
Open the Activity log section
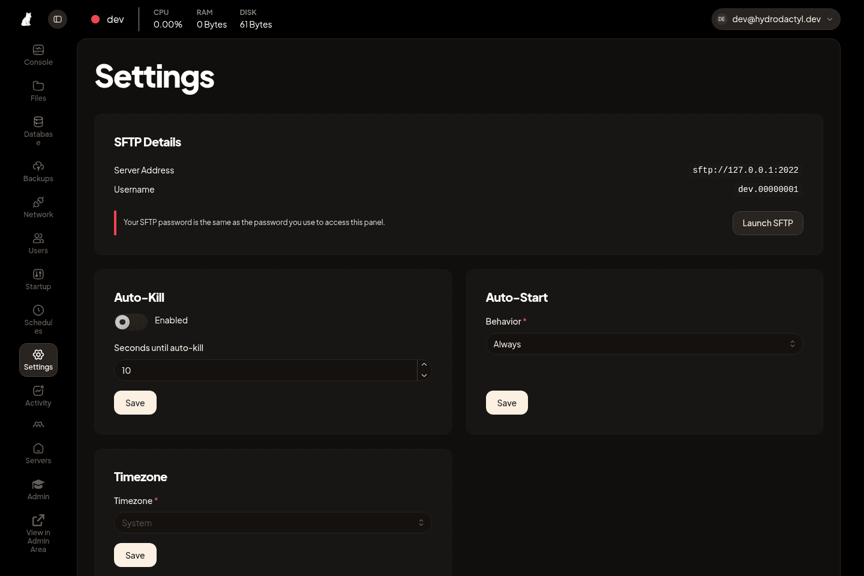[x=38, y=396]
